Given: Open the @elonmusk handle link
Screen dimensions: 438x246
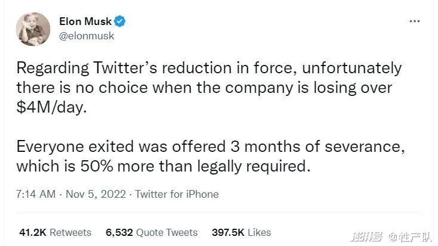Looking at the screenshot, I should click(x=87, y=36).
